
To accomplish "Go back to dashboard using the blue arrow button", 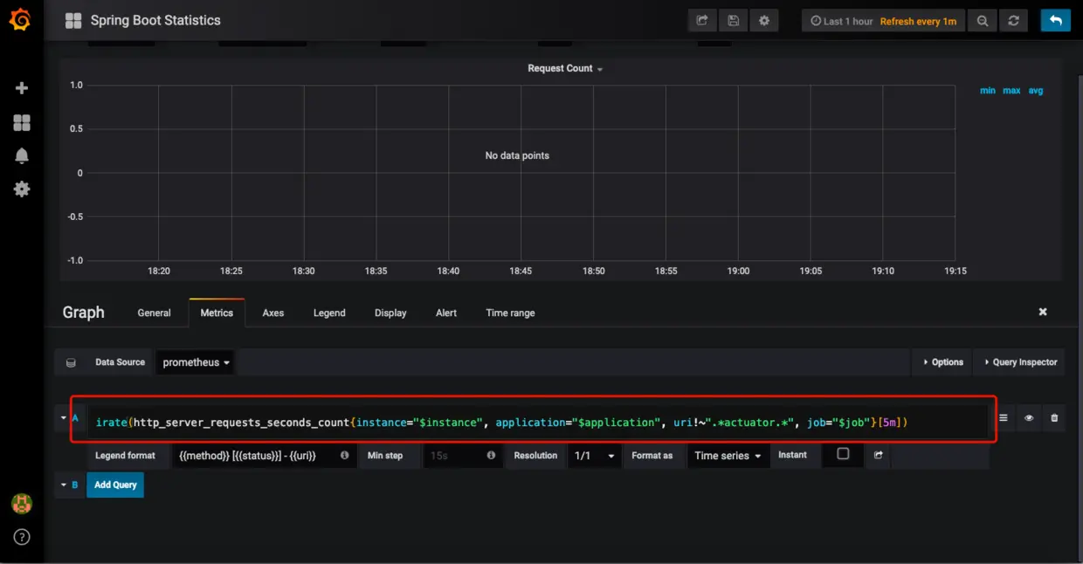I will click(1055, 20).
